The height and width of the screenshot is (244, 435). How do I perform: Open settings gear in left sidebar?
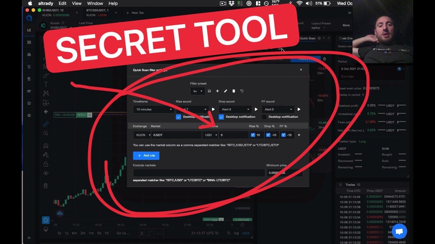point(29,116)
